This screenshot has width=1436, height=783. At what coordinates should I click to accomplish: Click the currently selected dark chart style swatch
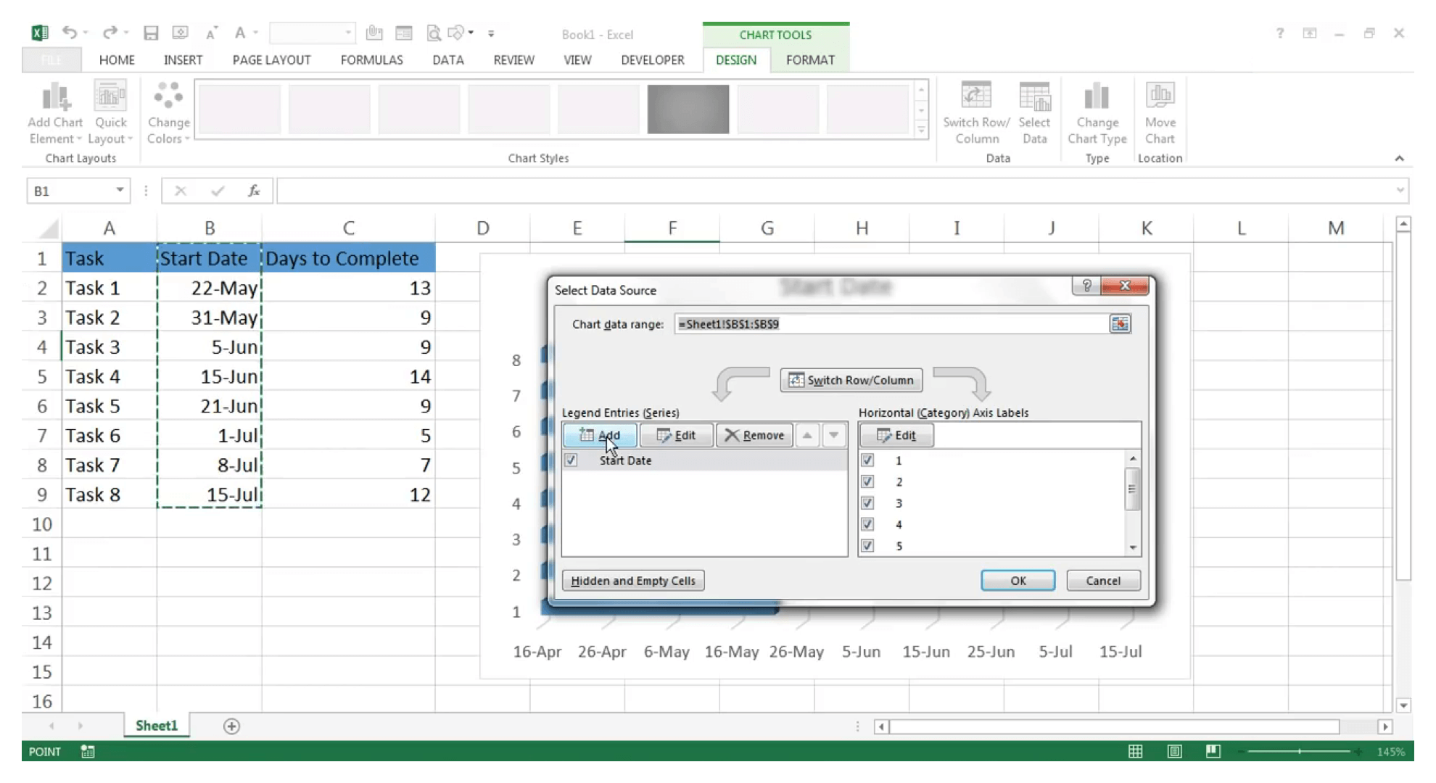(x=688, y=109)
